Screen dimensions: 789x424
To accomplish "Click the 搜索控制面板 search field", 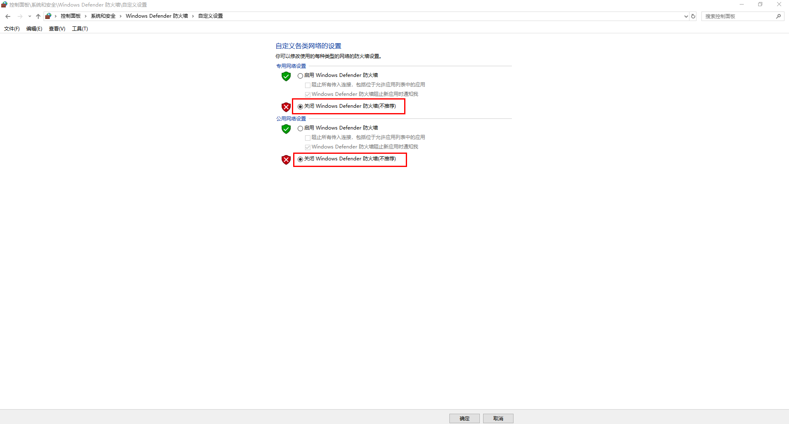I will click(738, 16).
